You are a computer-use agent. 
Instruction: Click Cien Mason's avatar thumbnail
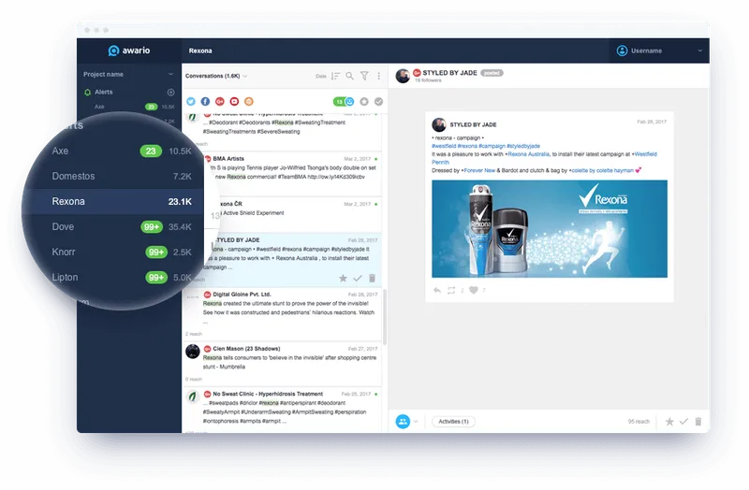[x=193, y=352]
